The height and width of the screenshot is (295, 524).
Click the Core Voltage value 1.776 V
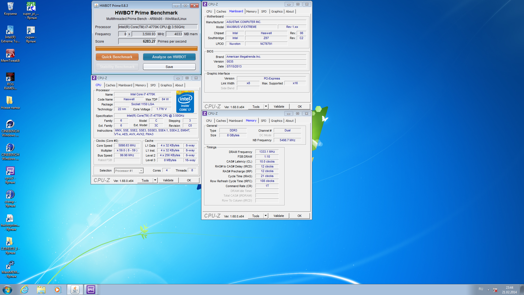pyautogui.click(x=161, y=109)
